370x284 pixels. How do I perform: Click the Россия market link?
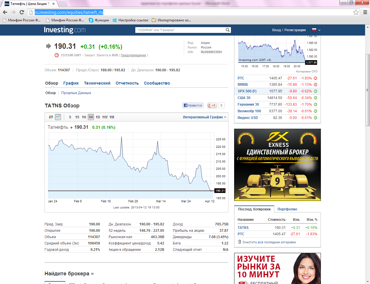[x=206, y=47]
